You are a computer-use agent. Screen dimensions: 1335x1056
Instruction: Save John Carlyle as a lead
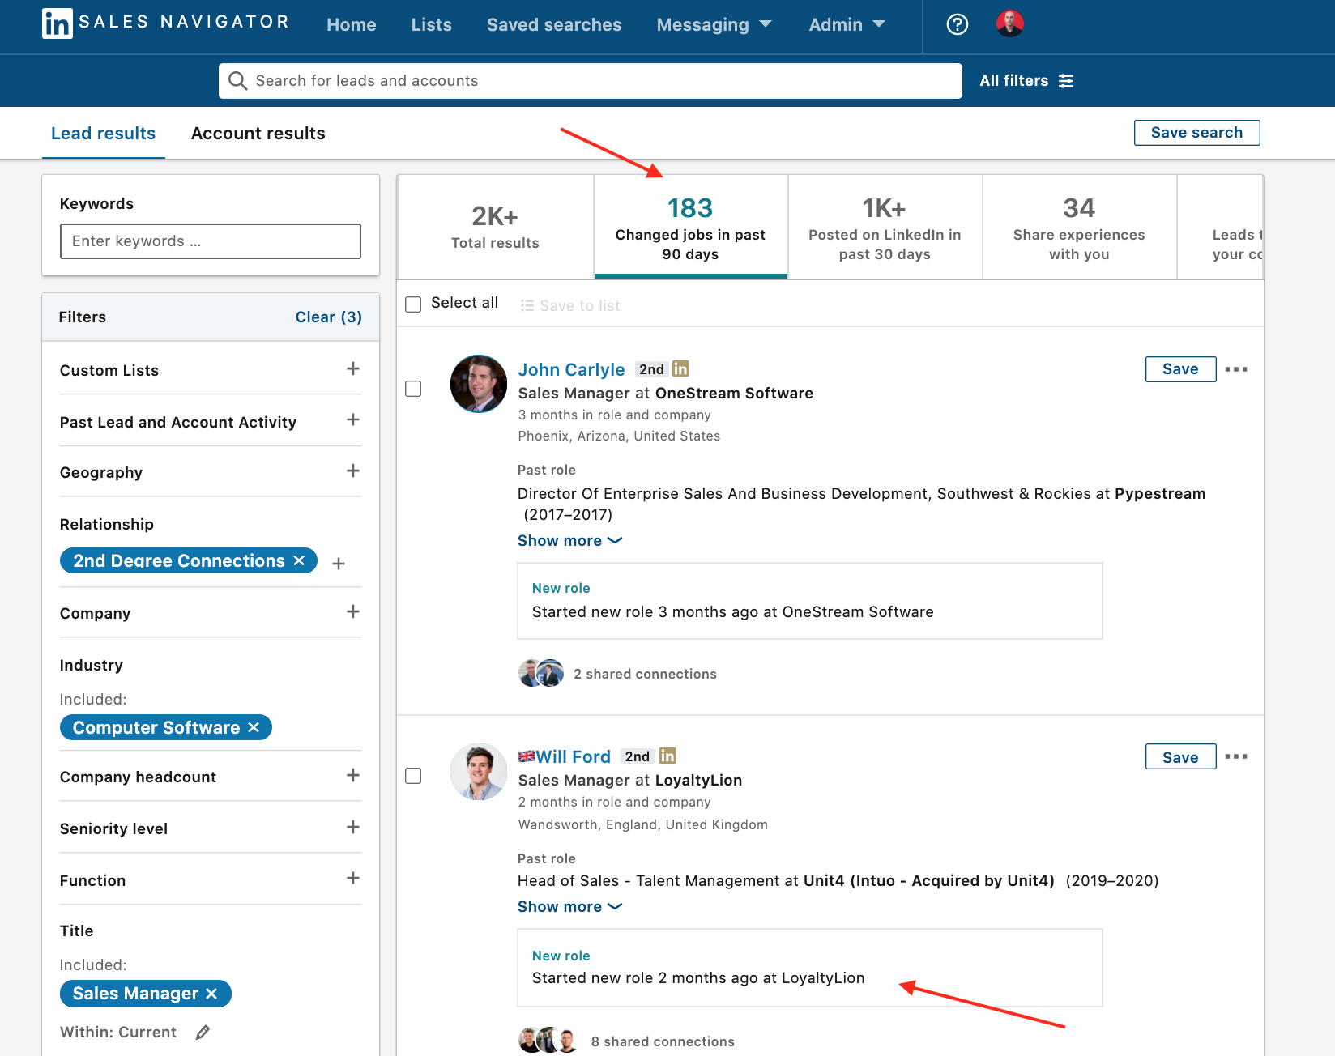pyautogui.click(x=1180, y=369)
